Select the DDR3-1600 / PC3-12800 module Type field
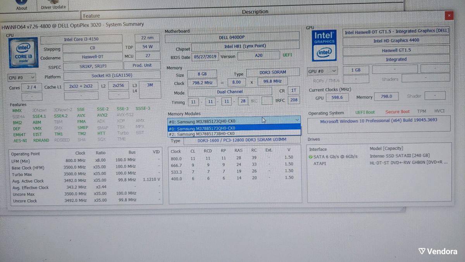The image size is (465, 262). (243, 141)
